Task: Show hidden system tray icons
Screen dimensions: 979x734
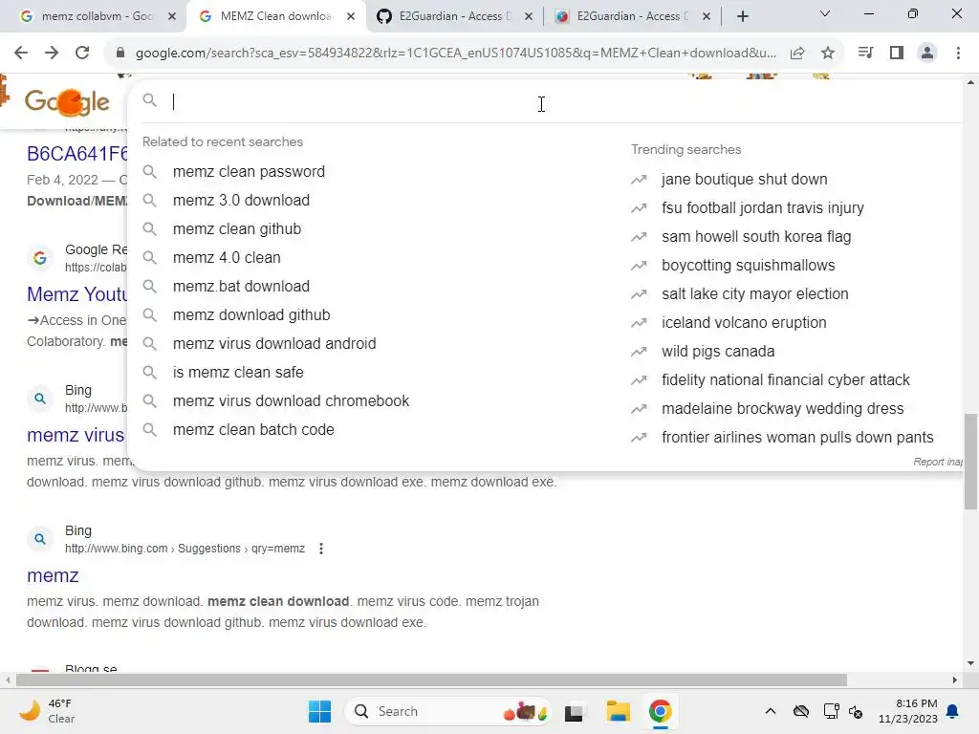Action: click(x=771, y=711)
